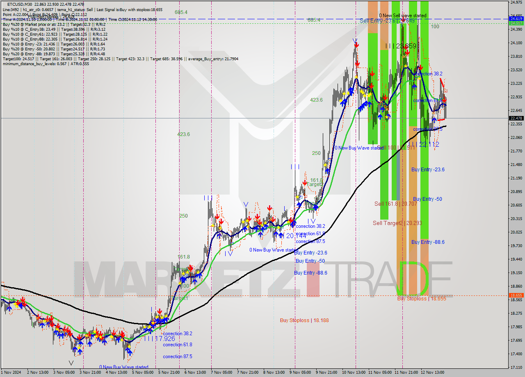Click the blue 24.619 price axis tag

516,18
